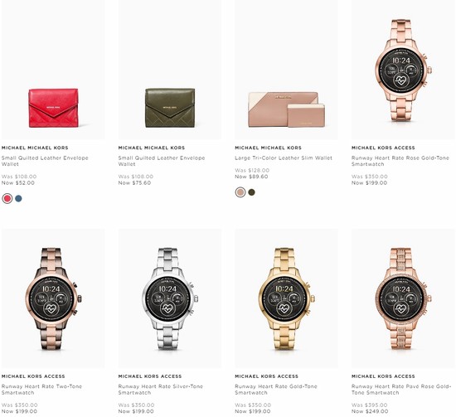The height and width of the screenshot is (417, 456).
Task: View the gold-tone smartwatch image
Action: [x=287, y=298]
